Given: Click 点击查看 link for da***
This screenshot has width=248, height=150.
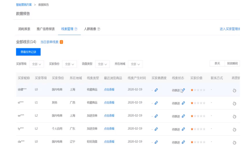Looking at the screenshot, I should [109, 142].
